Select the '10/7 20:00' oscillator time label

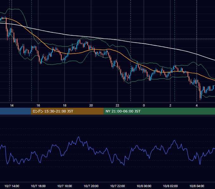91,186
